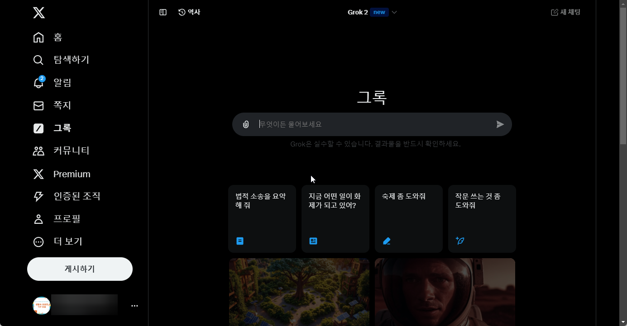627x326 pixels.
Task: Click the X logo at top left
Action: coord(39,13)
